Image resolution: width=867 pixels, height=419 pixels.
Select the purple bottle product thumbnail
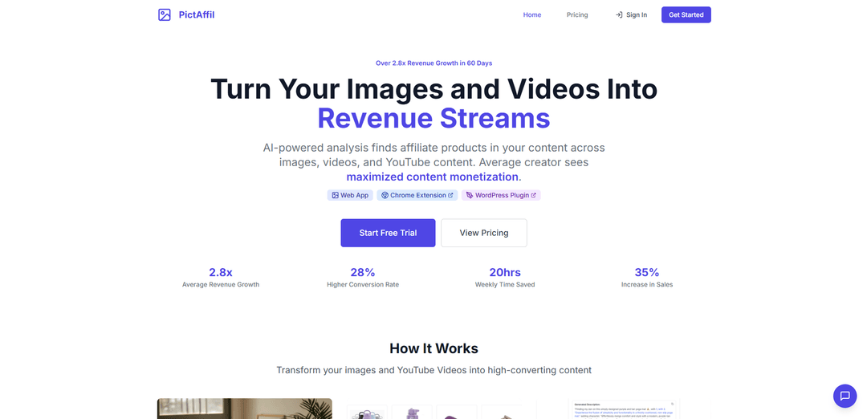(412, 412)
